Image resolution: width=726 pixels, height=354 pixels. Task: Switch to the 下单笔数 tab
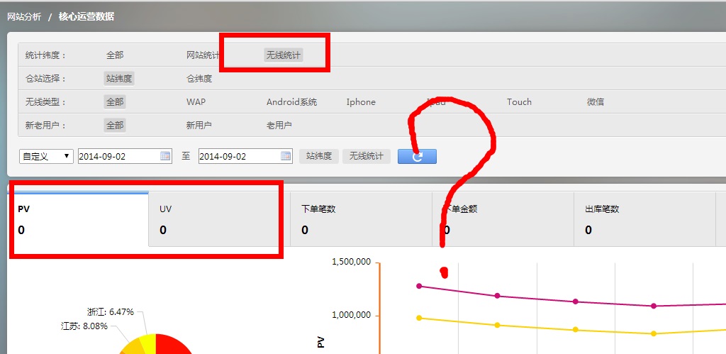[361, 219]
